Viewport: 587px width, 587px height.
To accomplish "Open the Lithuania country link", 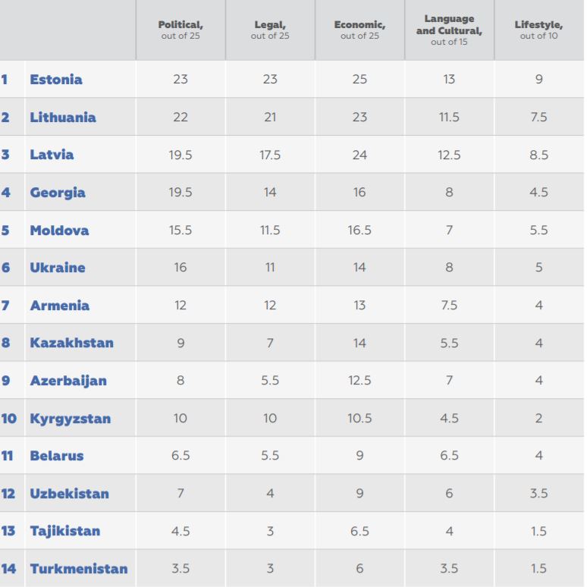I will tap(63, 118).
